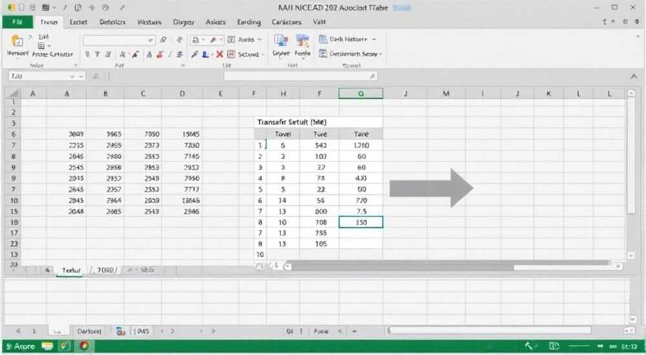646x355 pixels.
Task: Click the view layout icon in green status bar
Action: 554,346
